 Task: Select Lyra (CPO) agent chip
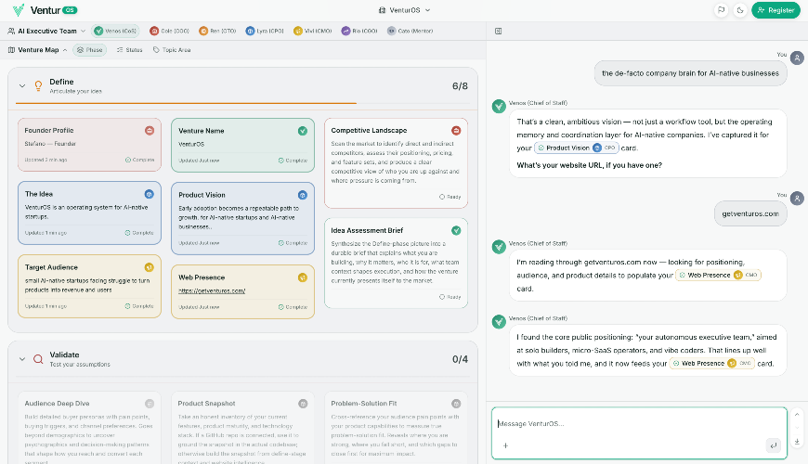point(265,31)
